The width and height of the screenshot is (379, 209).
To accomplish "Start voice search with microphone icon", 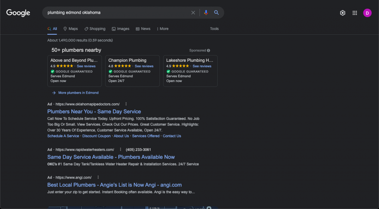I will coord(206,13).
